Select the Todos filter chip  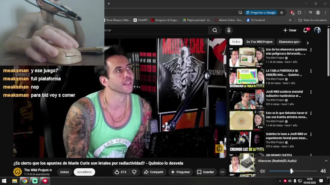236,42
